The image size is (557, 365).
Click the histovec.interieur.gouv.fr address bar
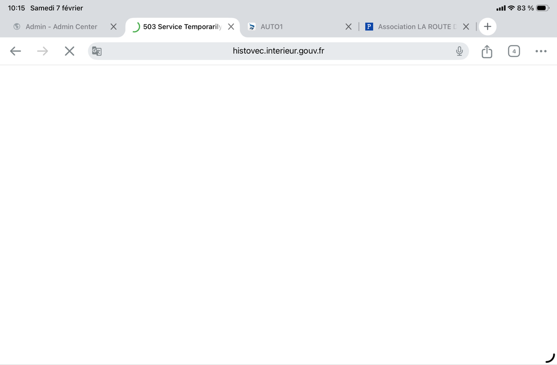pos(278,51)
